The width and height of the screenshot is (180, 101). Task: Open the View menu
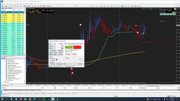click(x=8, y=4)
